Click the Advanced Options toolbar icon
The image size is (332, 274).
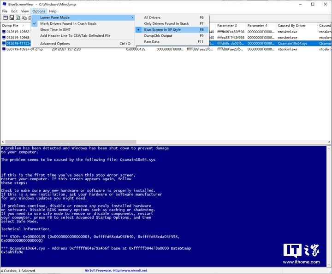point(5,17)
